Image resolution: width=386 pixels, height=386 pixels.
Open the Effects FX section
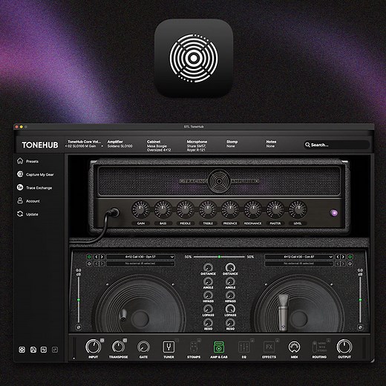269,347
